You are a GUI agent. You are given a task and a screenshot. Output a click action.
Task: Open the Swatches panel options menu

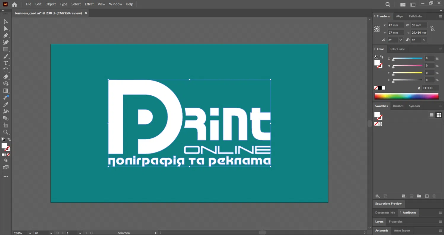440,106
